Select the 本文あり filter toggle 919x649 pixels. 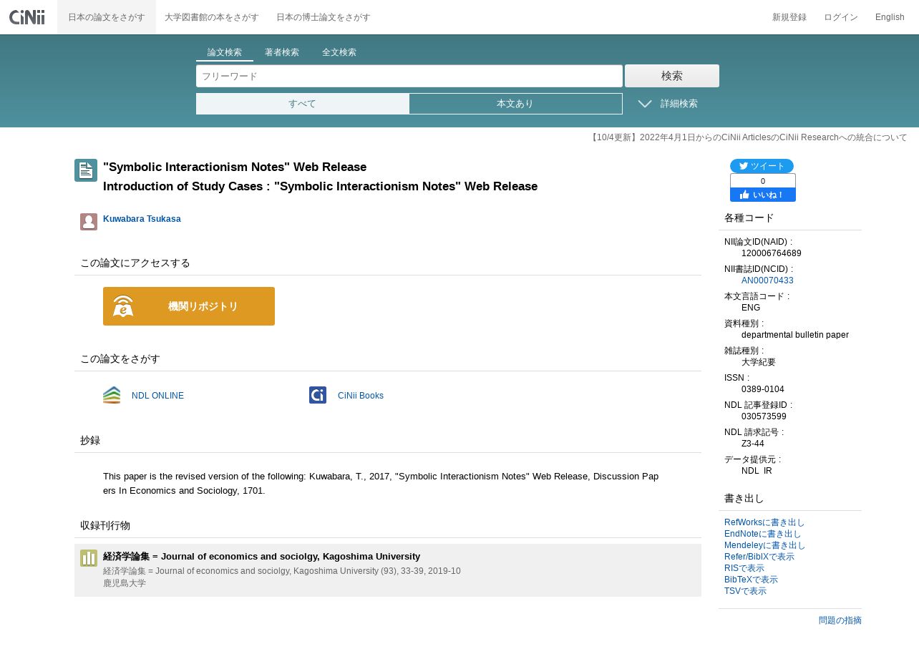[x=515, y=104]
